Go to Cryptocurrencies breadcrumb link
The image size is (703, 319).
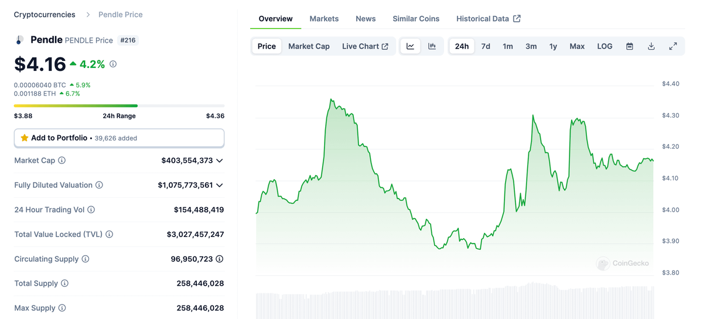pyautogui.click(x=45, y=15)
